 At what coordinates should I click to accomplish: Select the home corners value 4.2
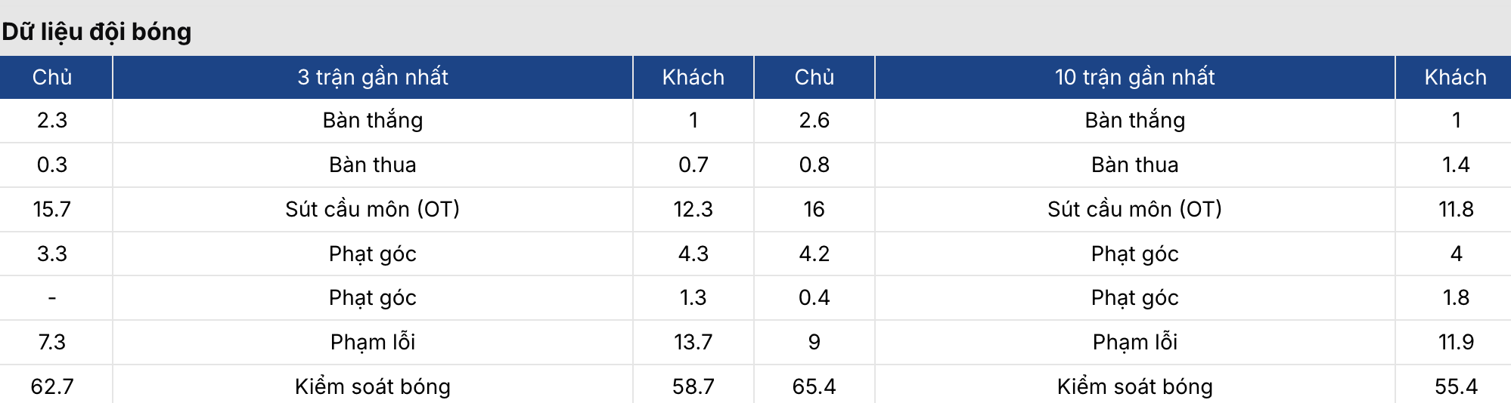814,254
